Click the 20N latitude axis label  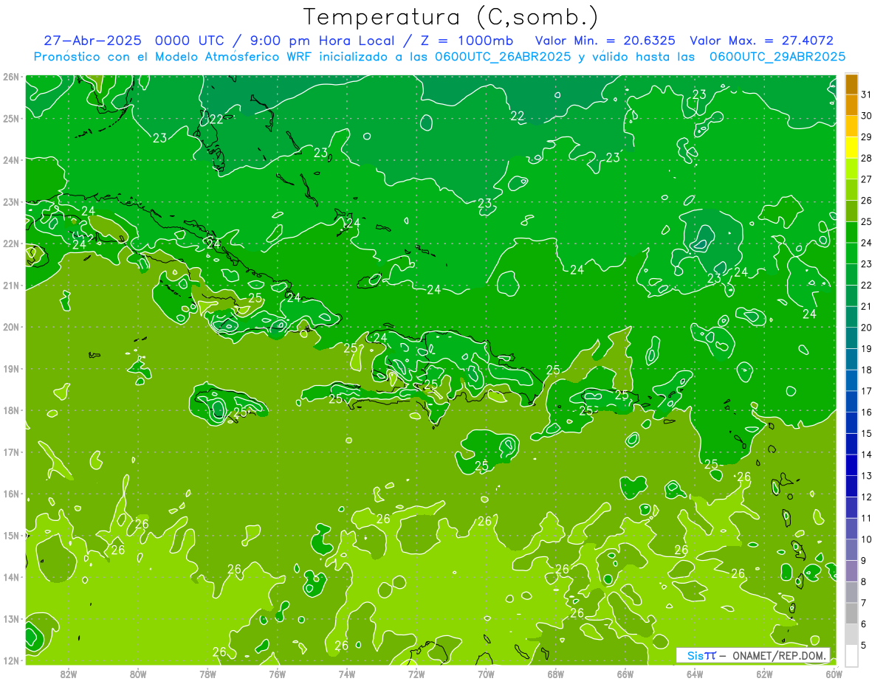pos(10,327)
